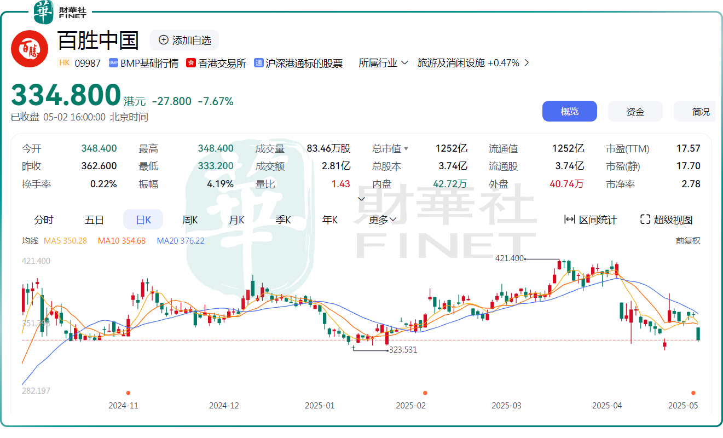
Task: Open the 超级视图 fullscreen view
Action: pos(667,220)
